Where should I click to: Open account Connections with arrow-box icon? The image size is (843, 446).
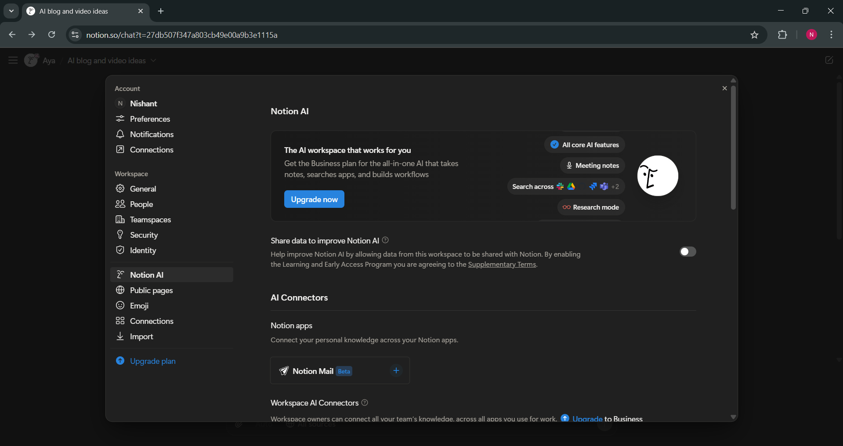172,150
